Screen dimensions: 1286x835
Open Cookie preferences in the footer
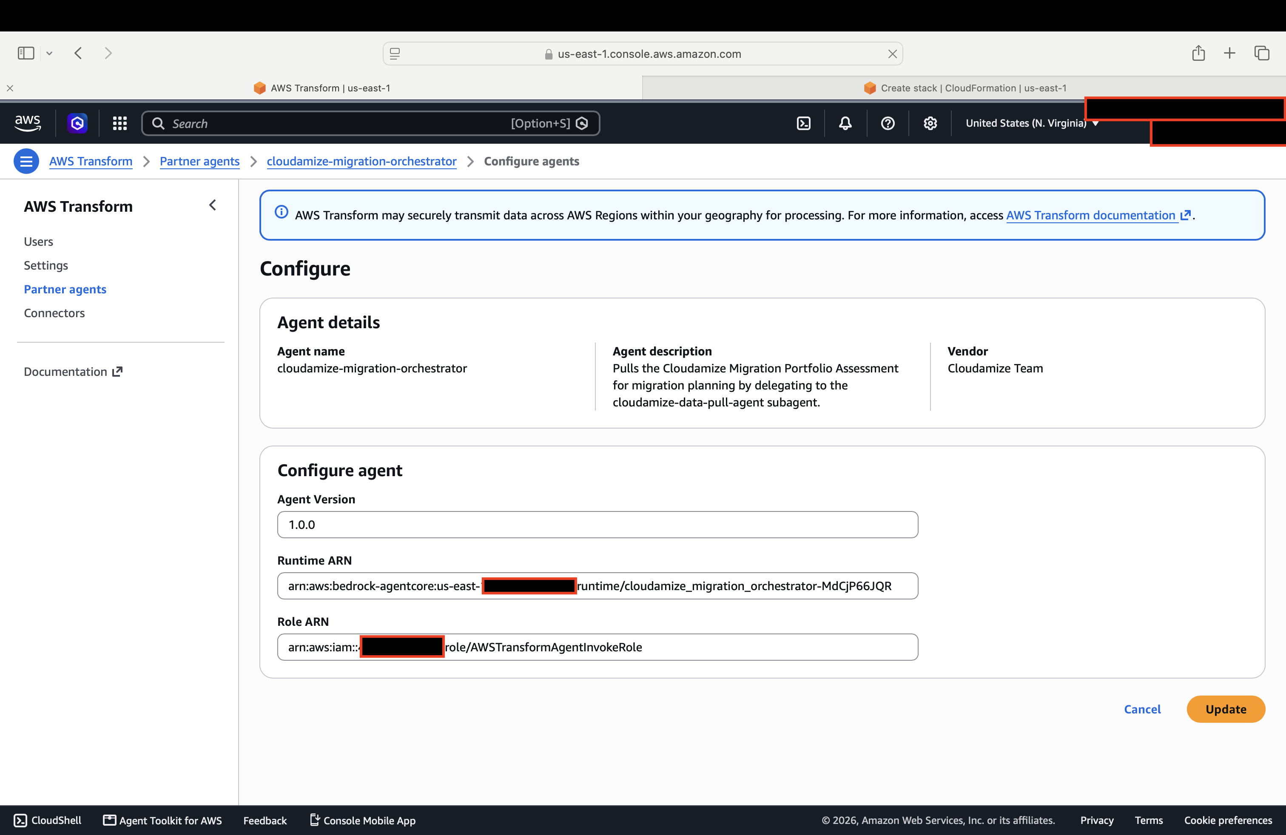point(1228,821)
